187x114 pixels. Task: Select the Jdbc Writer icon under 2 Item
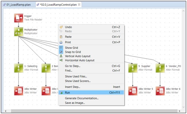46,91
